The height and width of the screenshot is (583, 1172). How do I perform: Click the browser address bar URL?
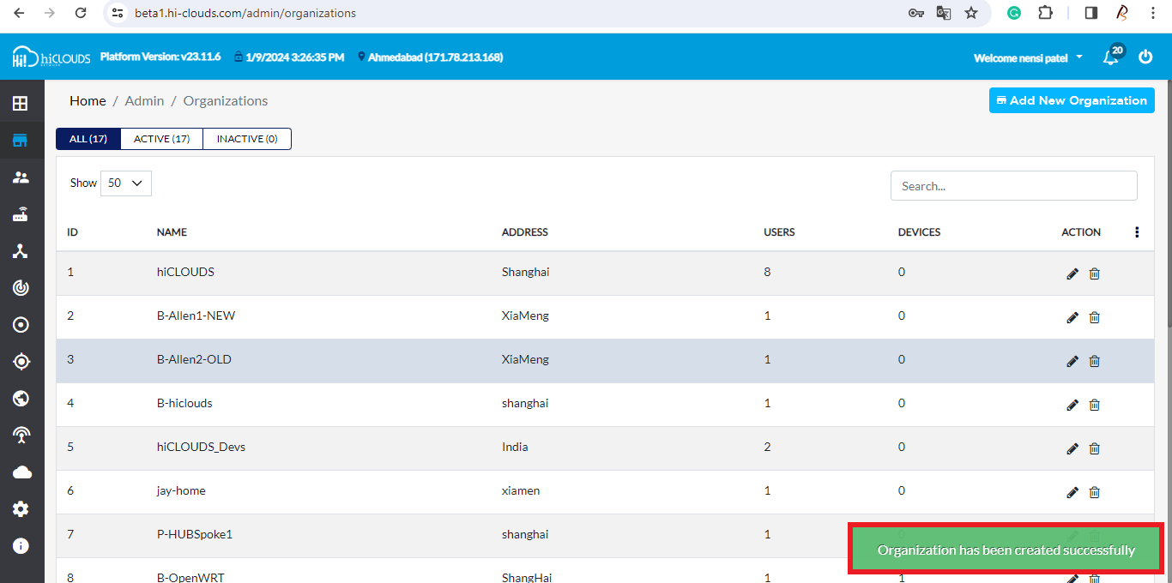coord(245,13)
